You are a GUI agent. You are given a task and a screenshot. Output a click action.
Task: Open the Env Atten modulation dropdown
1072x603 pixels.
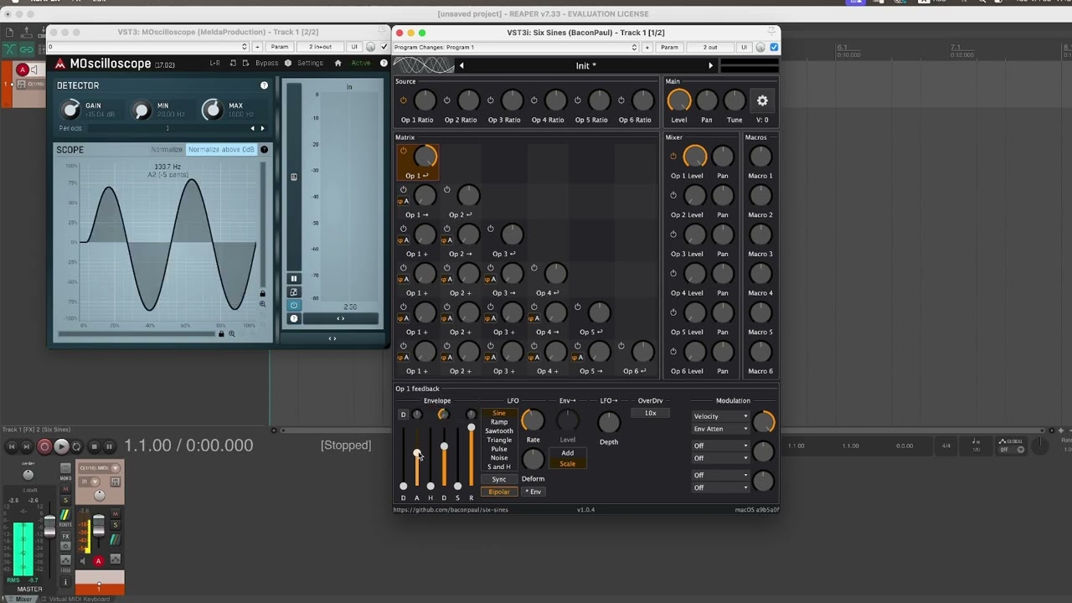pos(720,429)
